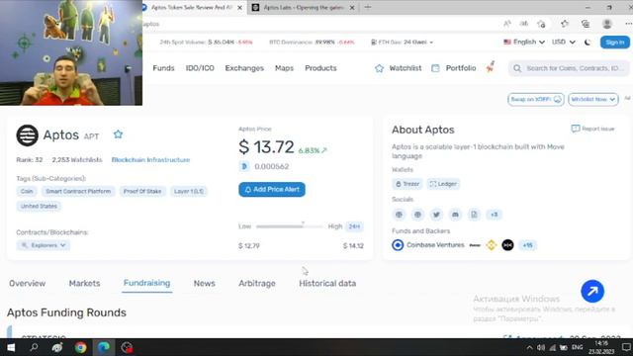Toggle the 24H price range button
633x356 pixels.
pos(354,226)
